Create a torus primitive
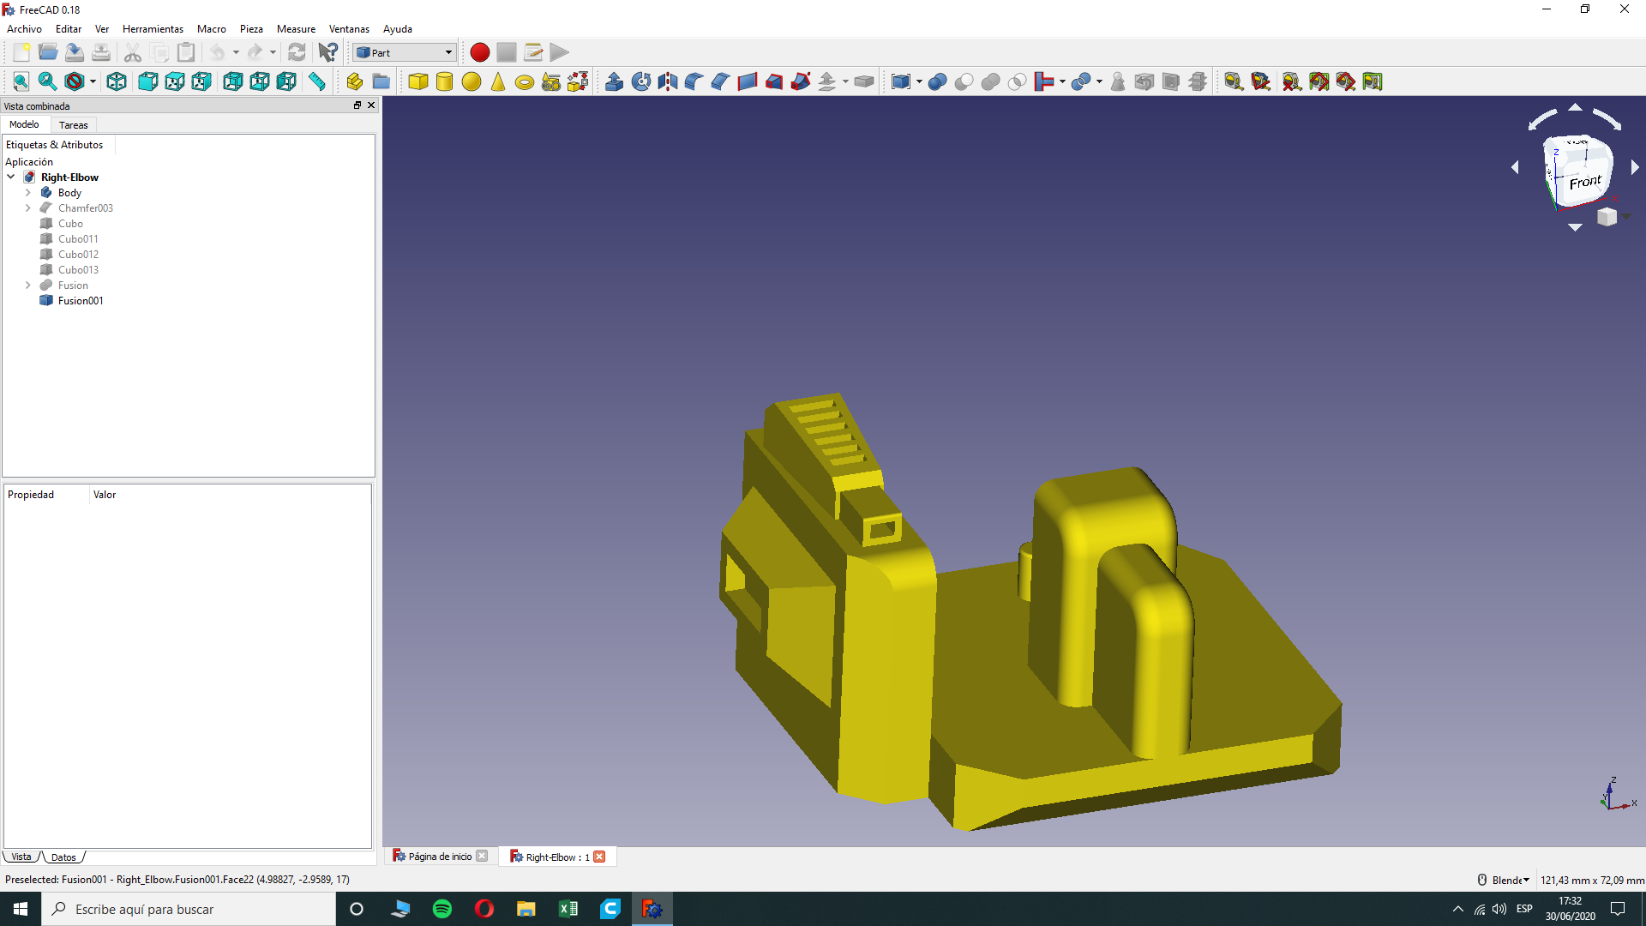This screenshot has width=1646, height=926. [525, 81]
